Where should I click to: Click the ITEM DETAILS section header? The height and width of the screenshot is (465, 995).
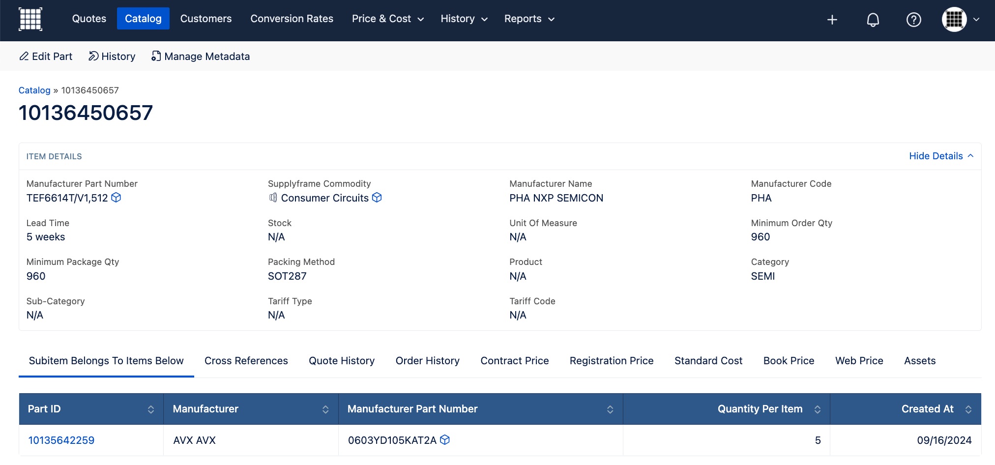point(54,156)
